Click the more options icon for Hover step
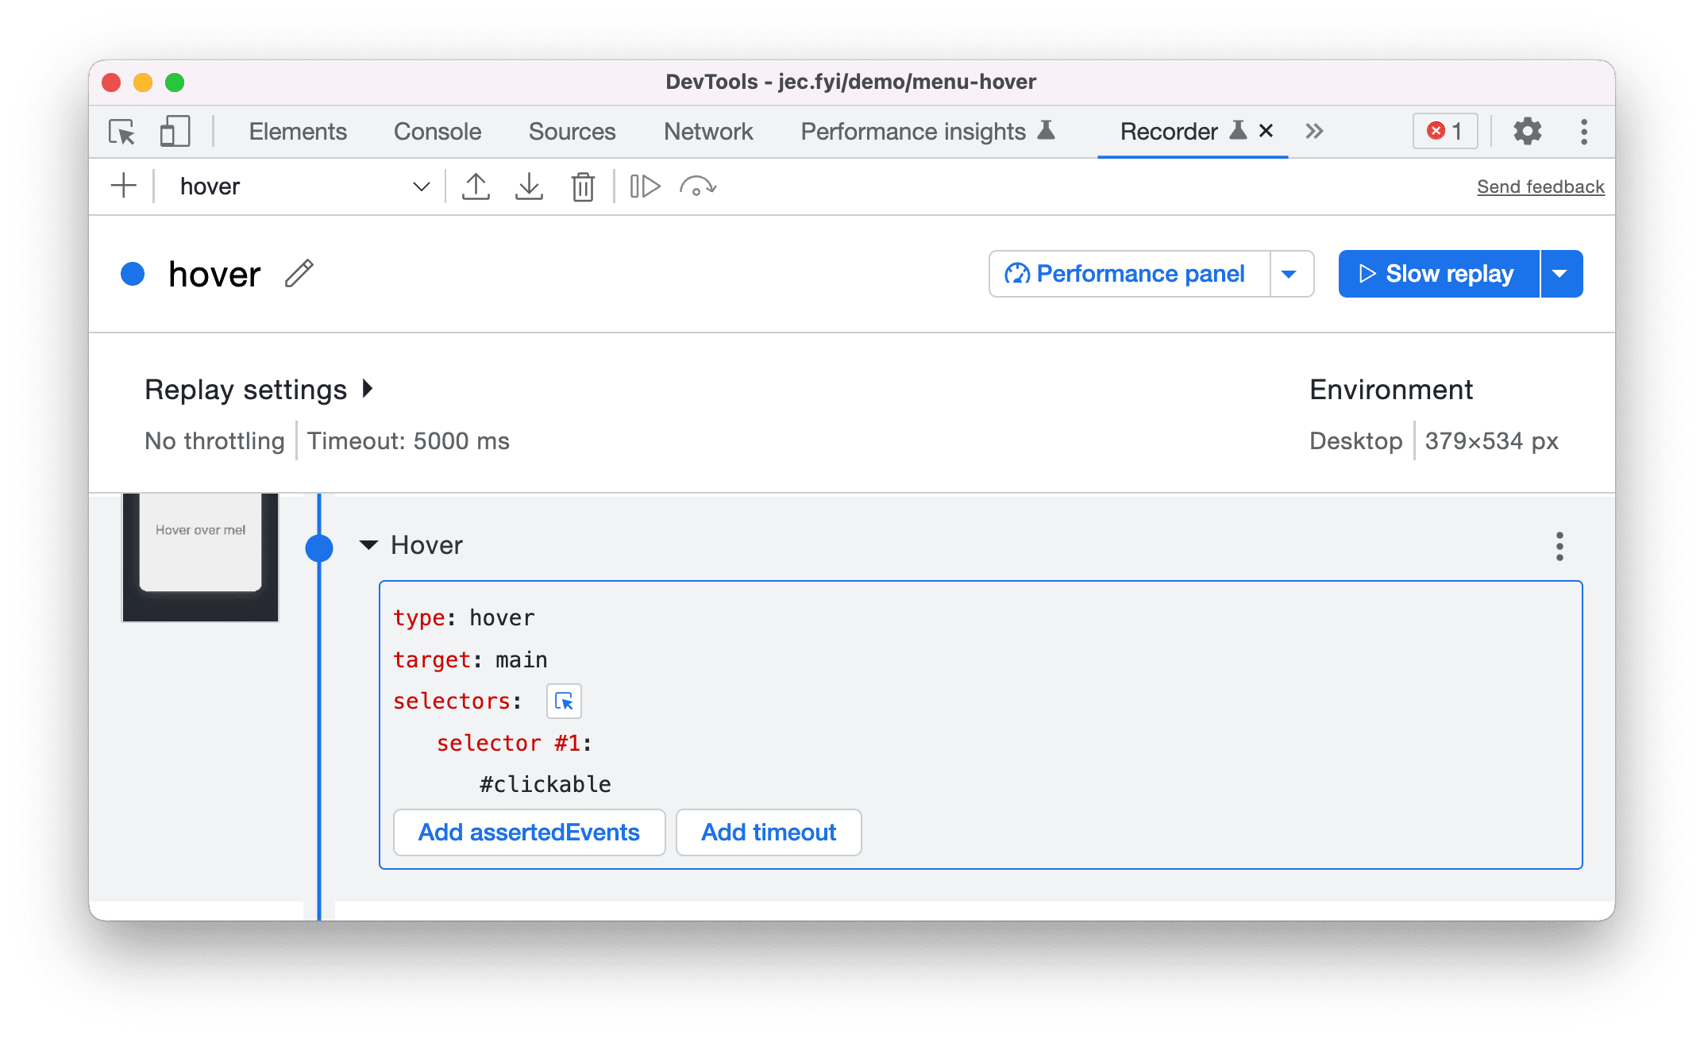Viewport: 1704px width, 1038px height. 1559,547
